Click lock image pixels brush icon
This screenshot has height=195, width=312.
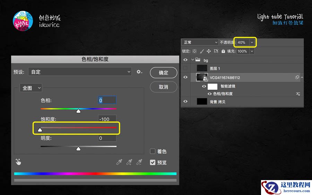pos(202,51)
